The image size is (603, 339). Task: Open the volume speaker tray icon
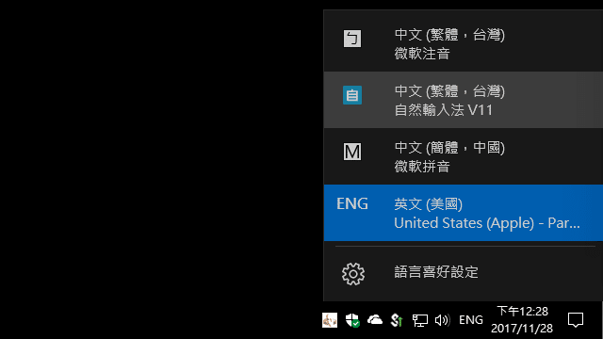(442, 320)
